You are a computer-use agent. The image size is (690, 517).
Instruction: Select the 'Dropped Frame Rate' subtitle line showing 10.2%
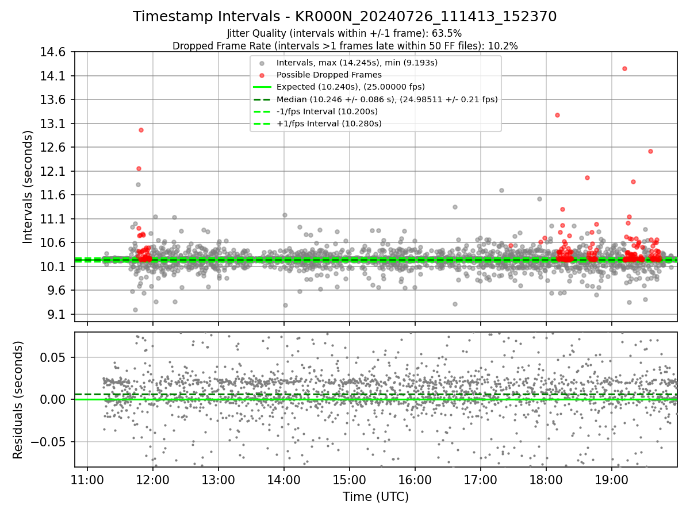tap(345, 46)
